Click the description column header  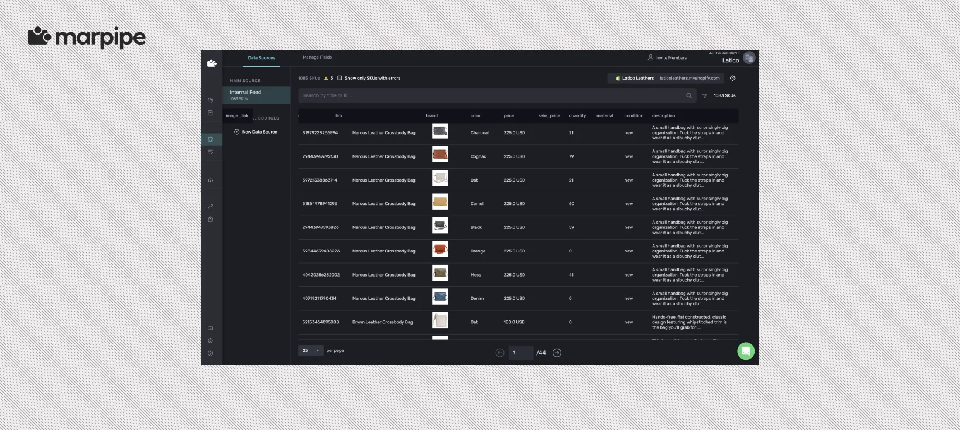point(664,115)
